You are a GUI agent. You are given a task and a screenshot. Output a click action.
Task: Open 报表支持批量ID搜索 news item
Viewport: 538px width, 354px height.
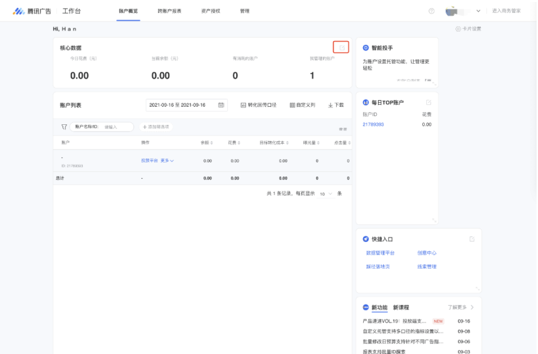pyautogui.click(x=384, y=351)
